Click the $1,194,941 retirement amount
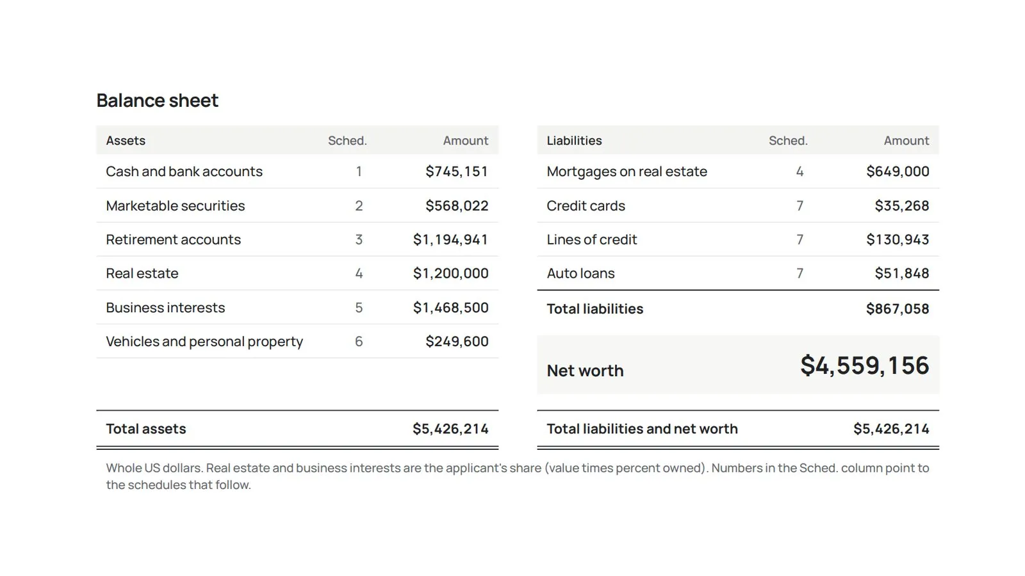 click(x=450, y=239)
